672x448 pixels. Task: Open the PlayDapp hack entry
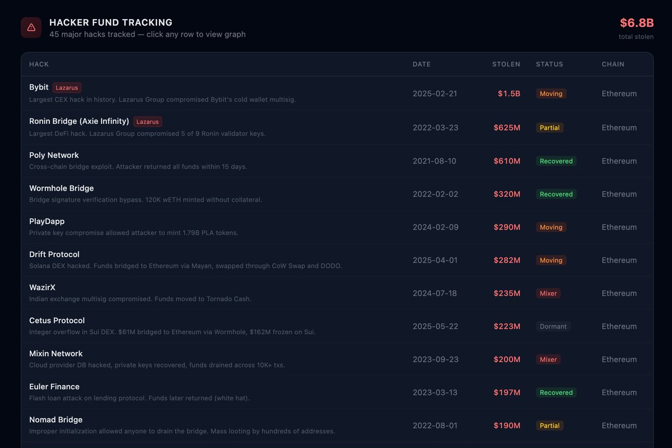(337, 227)
